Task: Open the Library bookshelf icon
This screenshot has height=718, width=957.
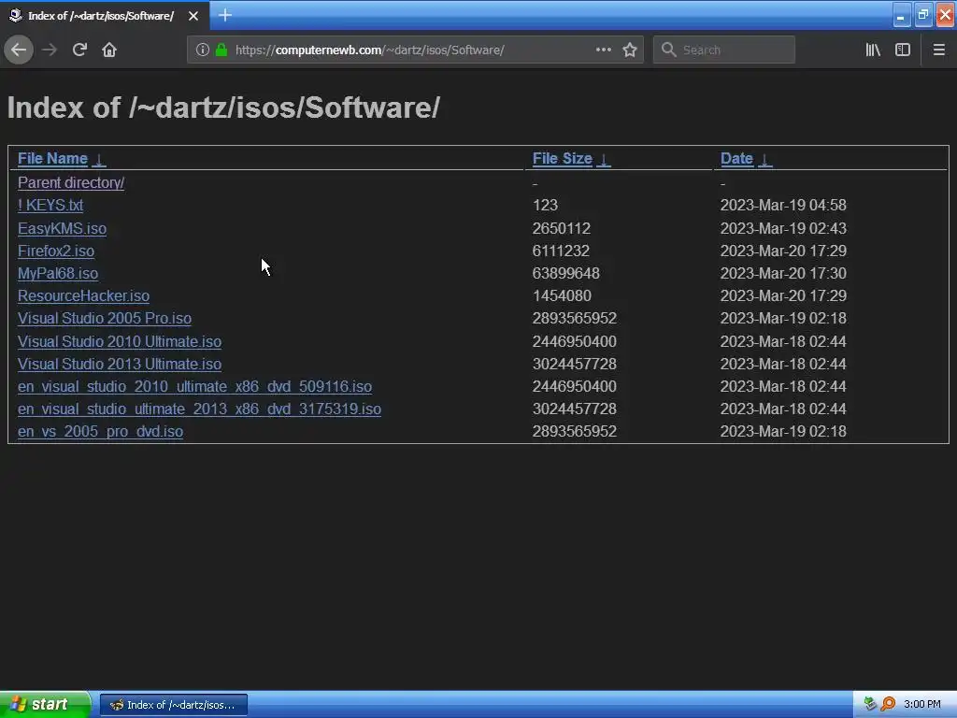Action: click(x=873, y=50)
